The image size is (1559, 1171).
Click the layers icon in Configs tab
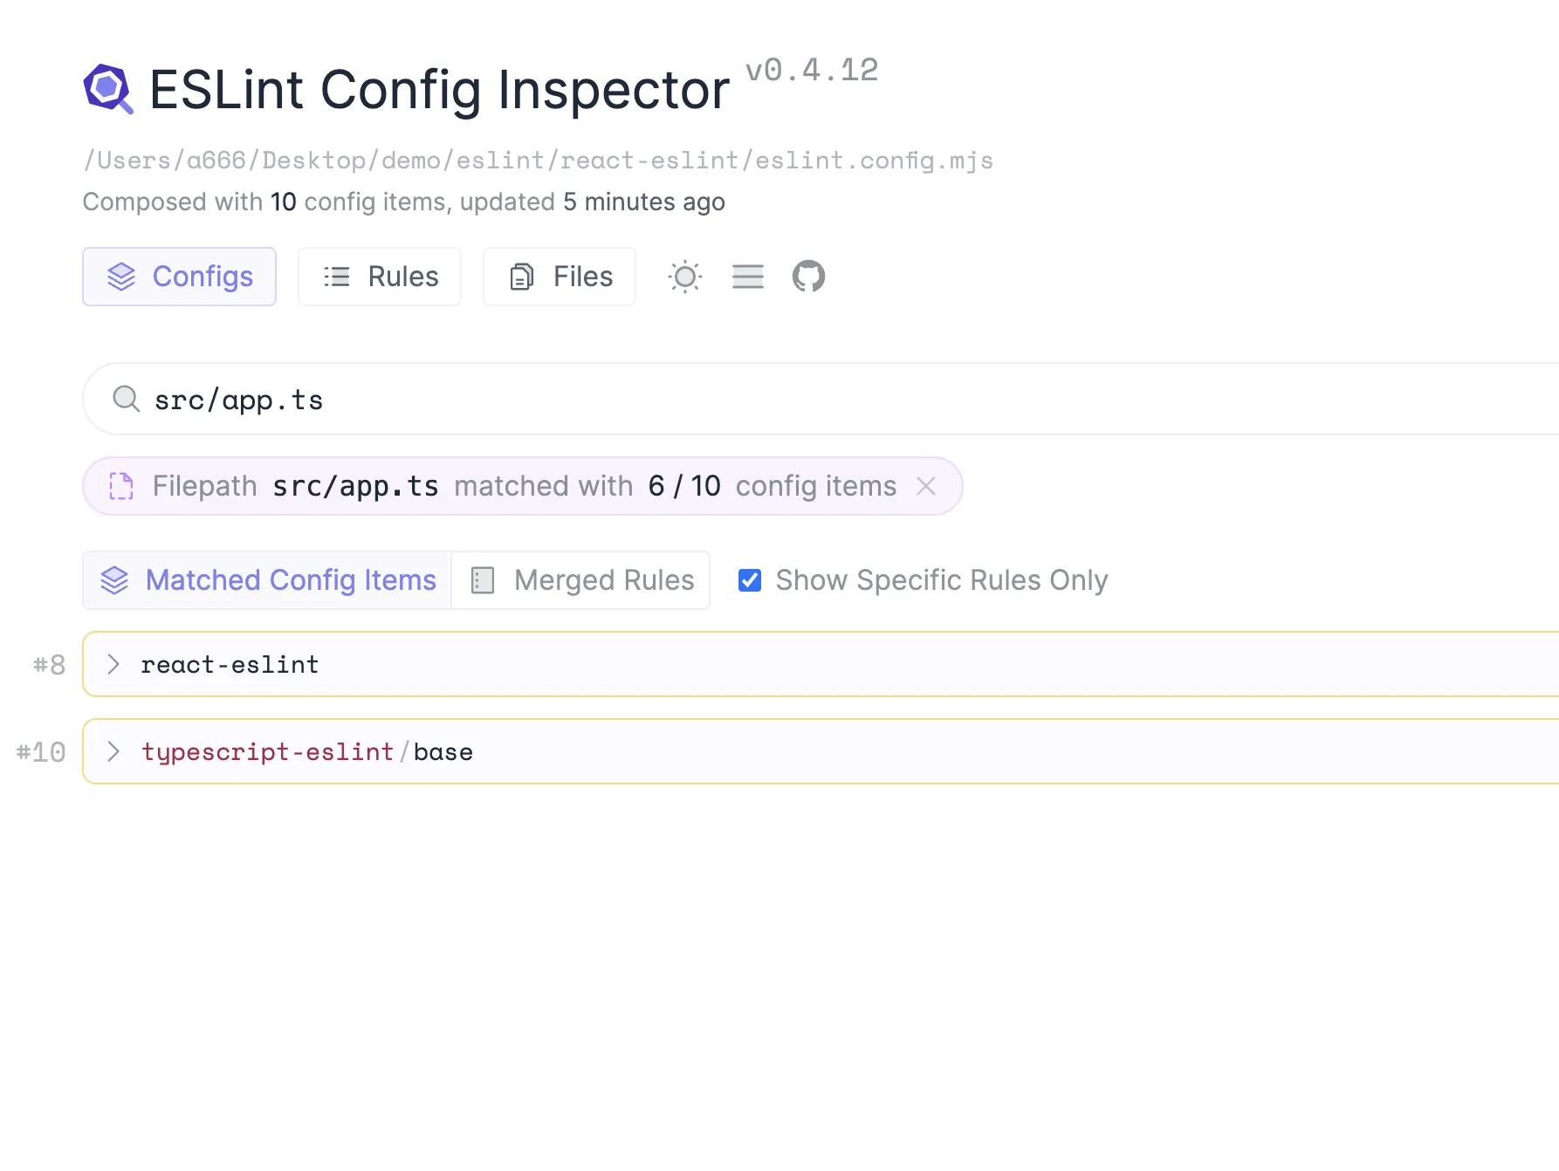point(121,277)
